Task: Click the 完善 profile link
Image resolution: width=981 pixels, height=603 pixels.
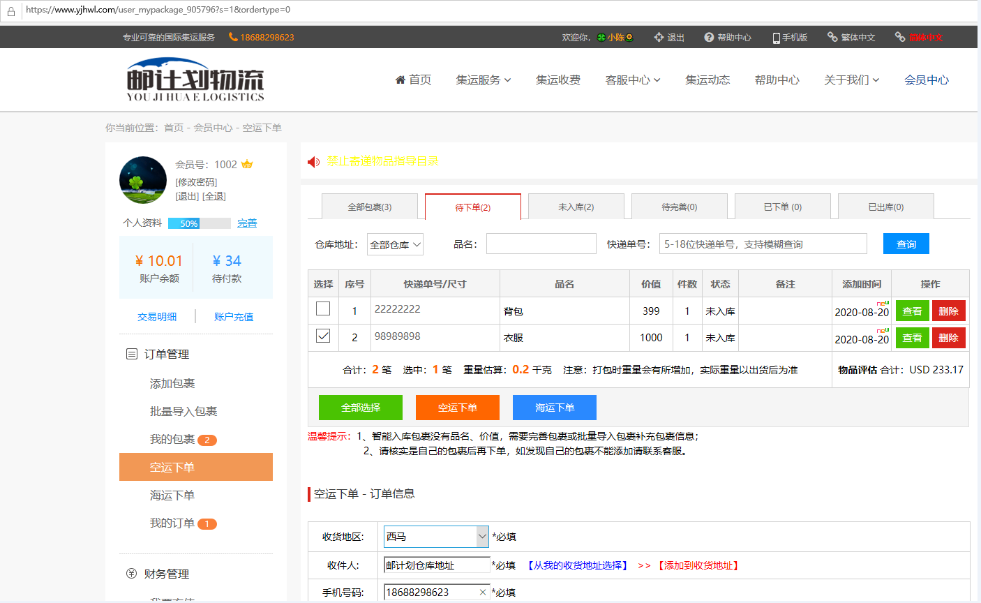Action: click(x=247, y=223)
